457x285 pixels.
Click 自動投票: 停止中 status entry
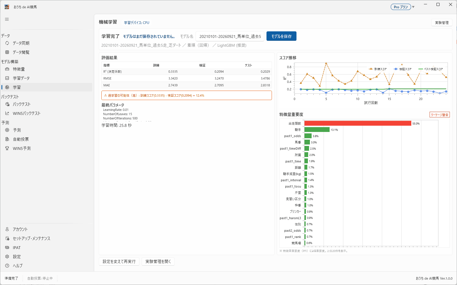coord(40,278)
